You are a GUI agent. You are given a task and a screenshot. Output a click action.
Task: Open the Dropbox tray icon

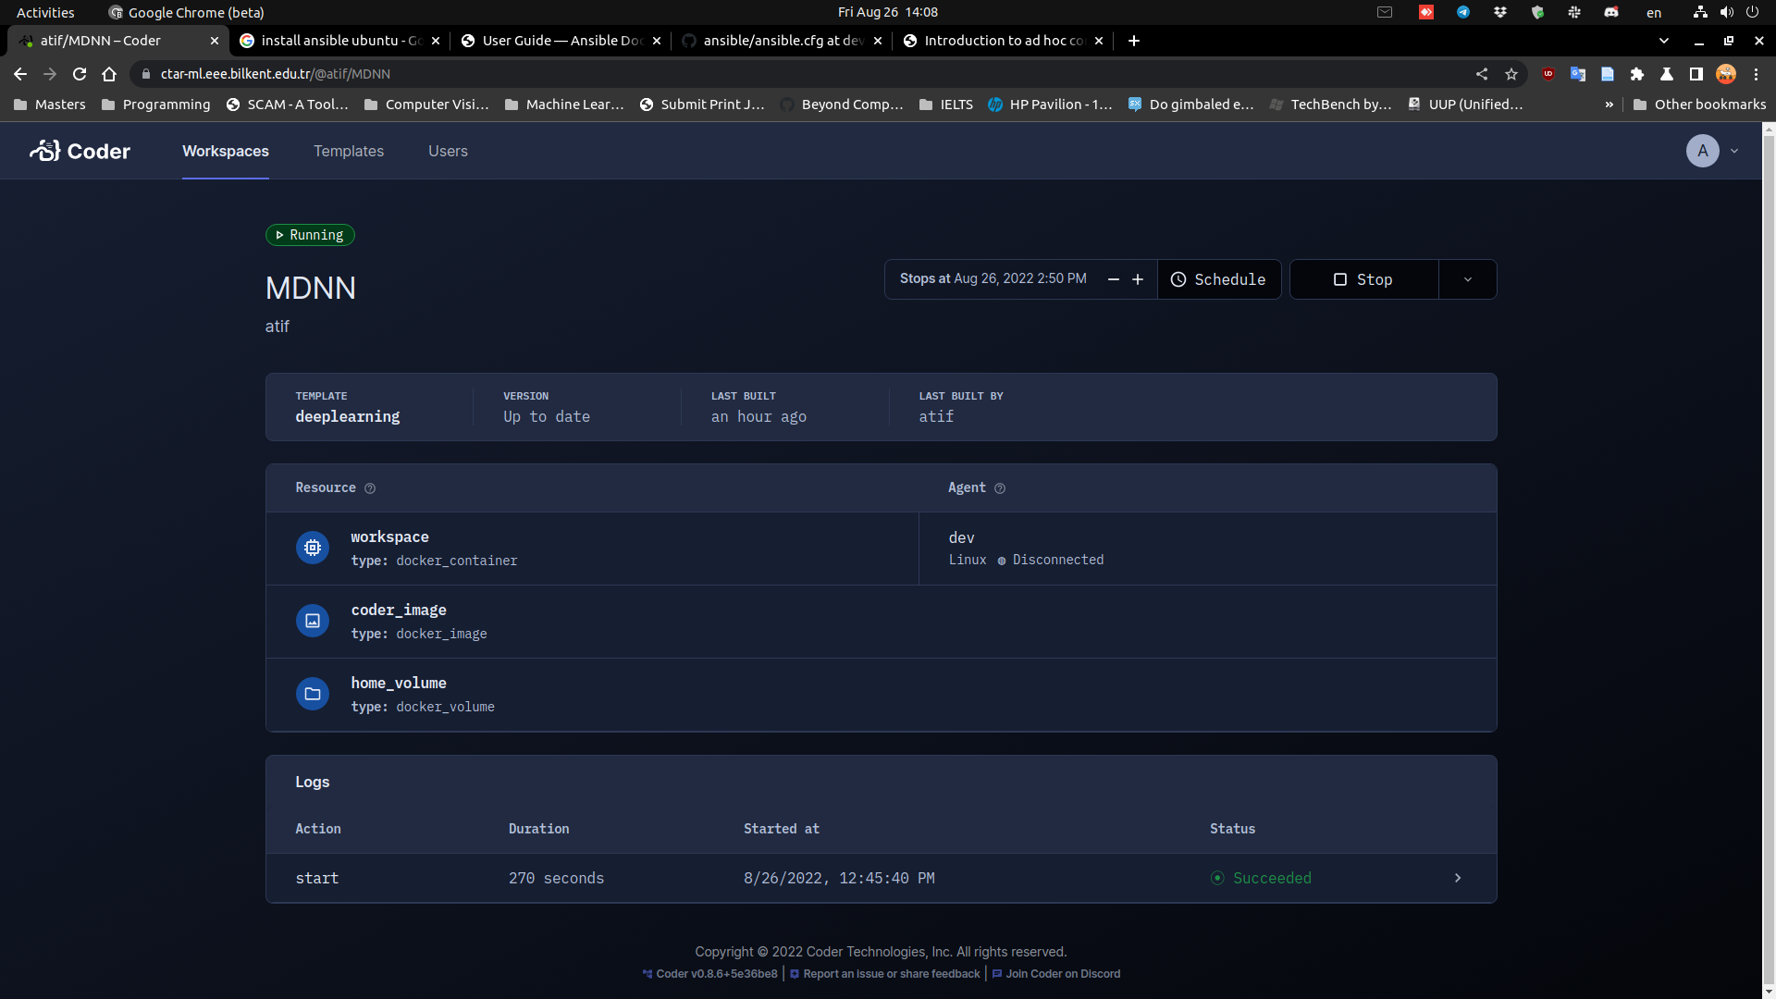(x=1500, y=12)
